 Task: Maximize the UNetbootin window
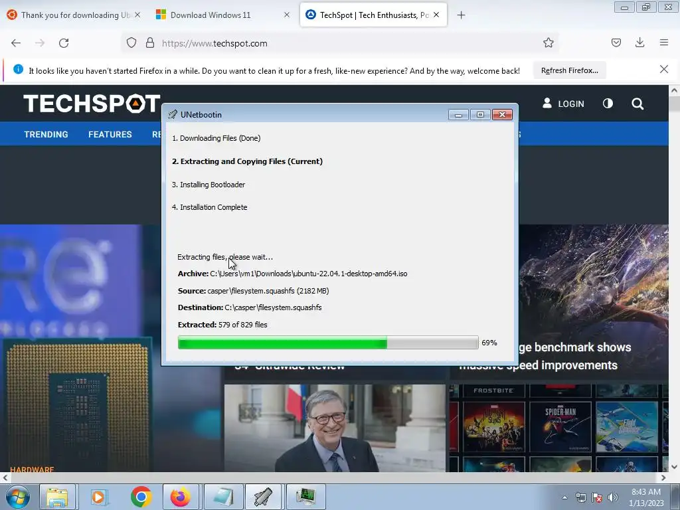pyautogui.click(x=480, y=114)
